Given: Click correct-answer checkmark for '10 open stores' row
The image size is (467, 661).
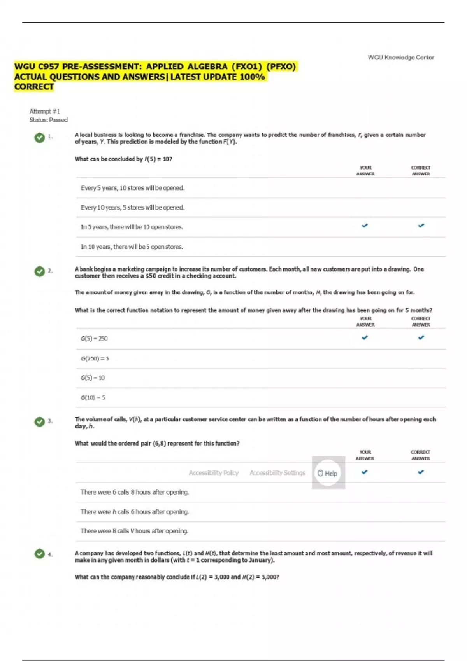Looking at the screenshot, I should (x=421, y=226).
